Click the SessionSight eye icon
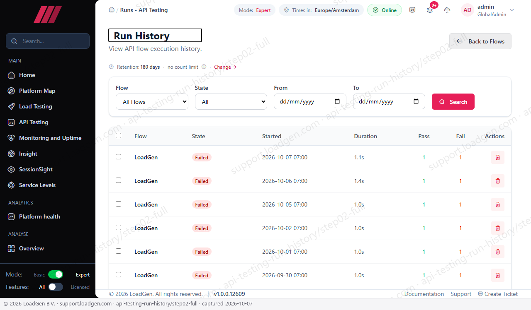Screen dimensions: 531x310 [11, 169]
